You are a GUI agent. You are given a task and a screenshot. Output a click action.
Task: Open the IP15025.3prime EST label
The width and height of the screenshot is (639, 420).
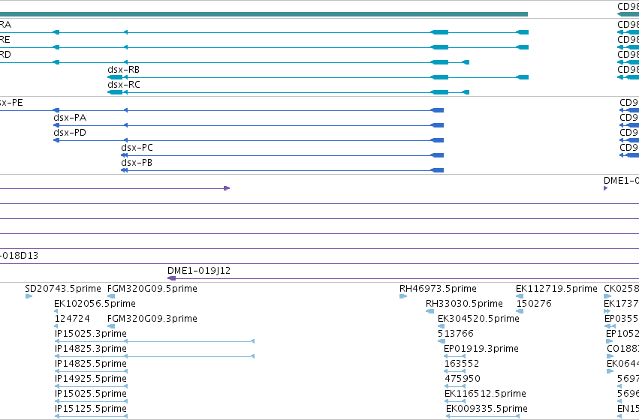[x=91, y=334]
